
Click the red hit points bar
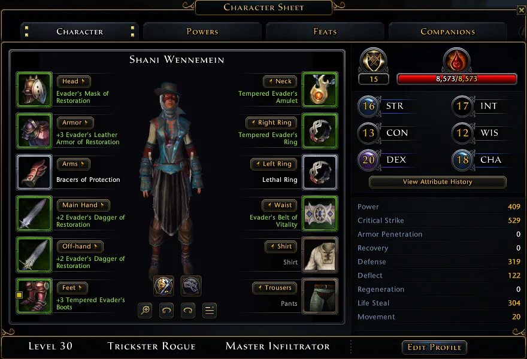point(457,79)
